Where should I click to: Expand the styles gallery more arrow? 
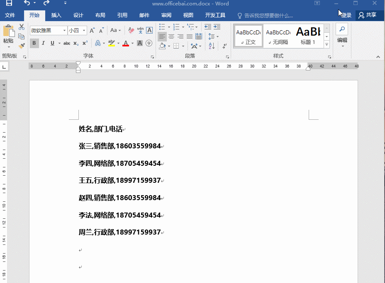(327, 45)
